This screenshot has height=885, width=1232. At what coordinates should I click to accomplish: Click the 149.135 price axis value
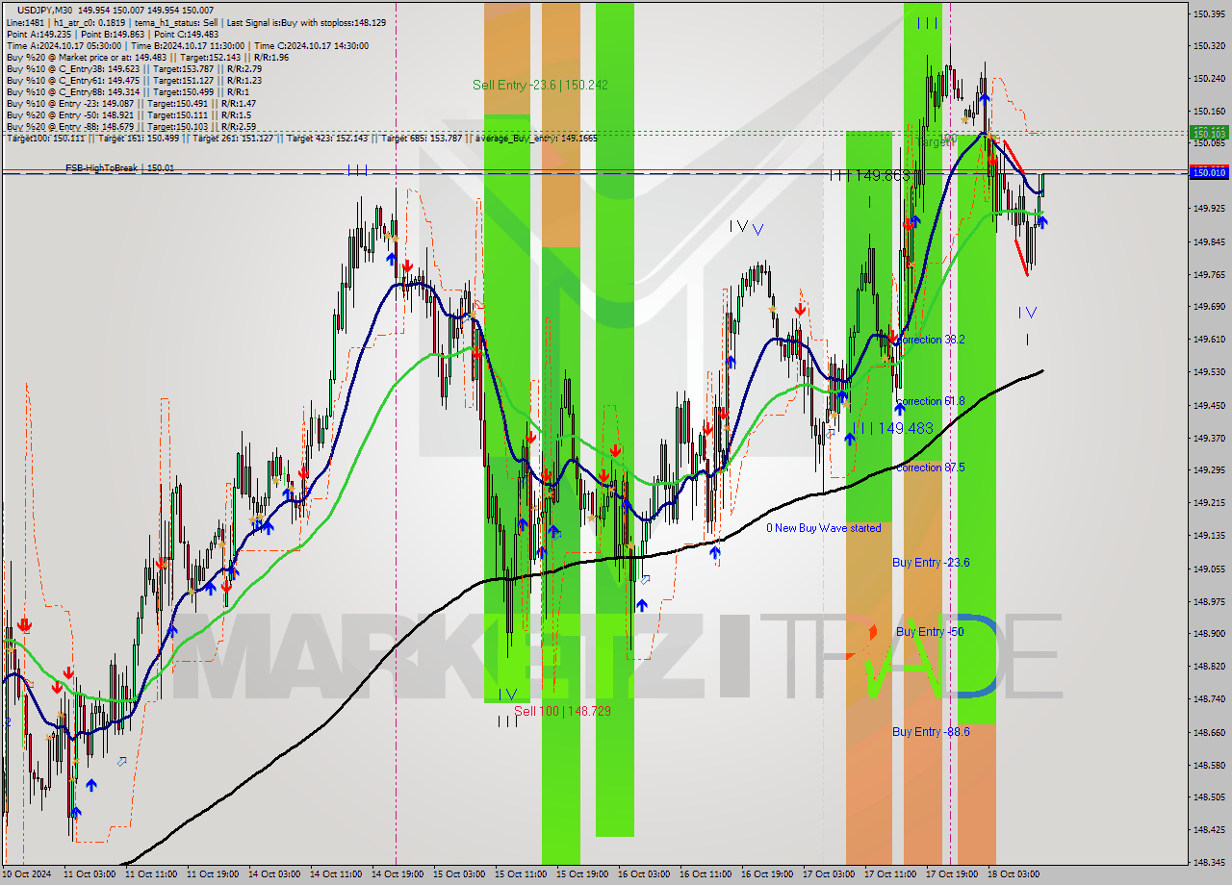(x=1209, y=535)
